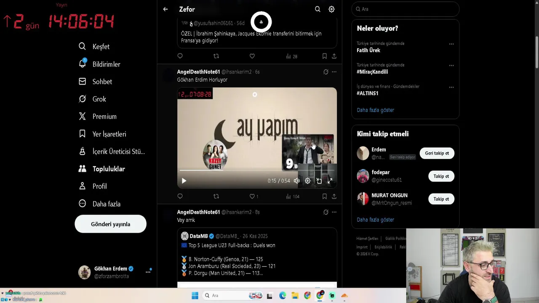The width and height of the screenshot is (539, 303).
Task: Open more options on Vay amk post
Action: 334,212
